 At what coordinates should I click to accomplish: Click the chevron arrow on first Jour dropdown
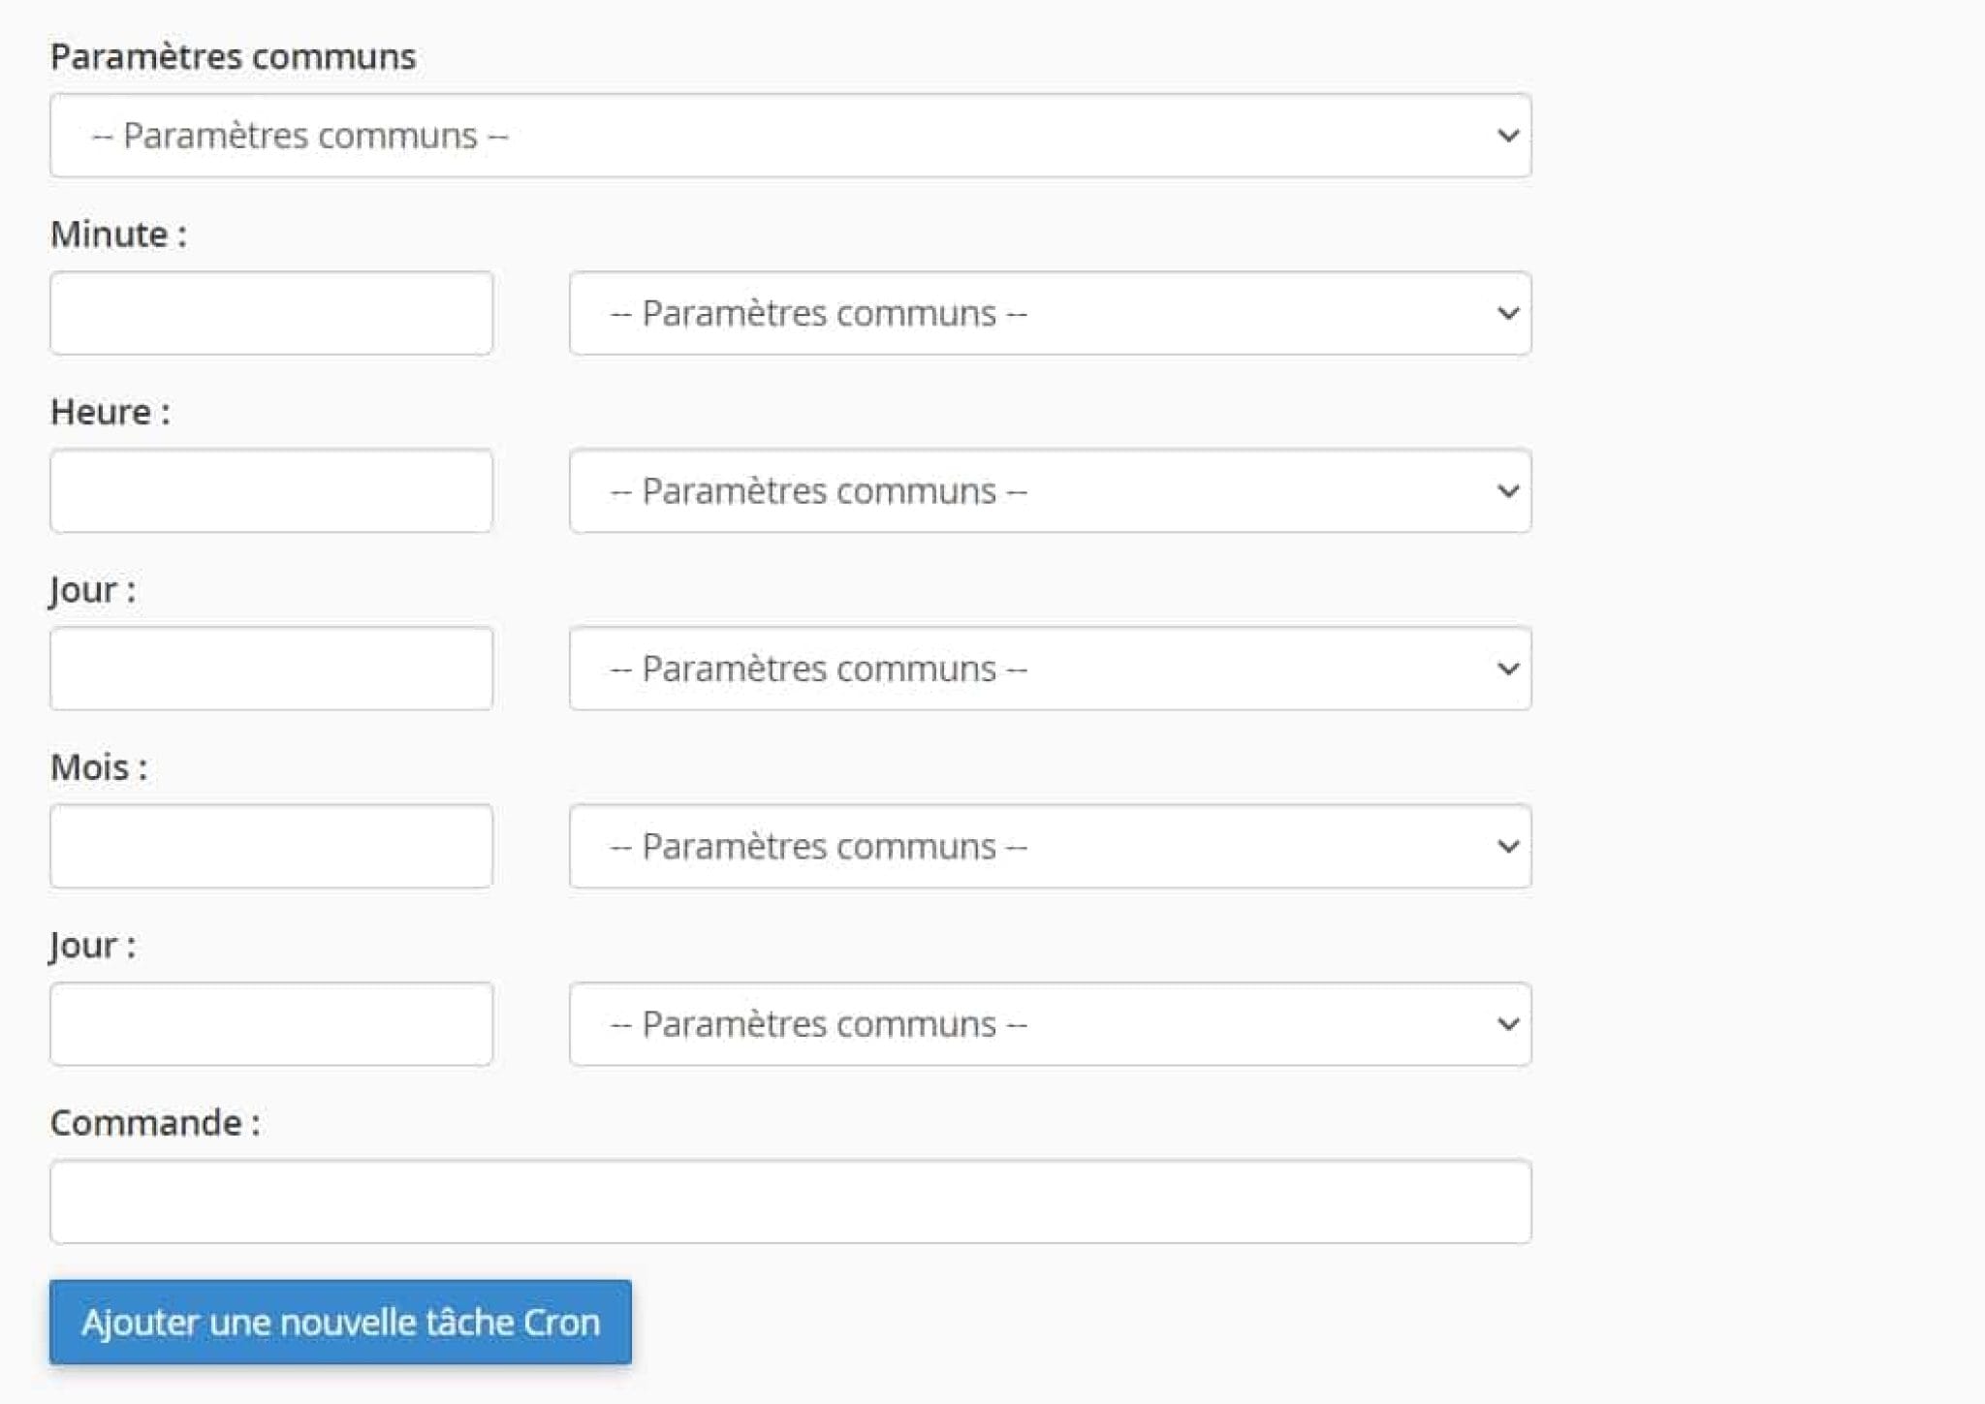1507,669
